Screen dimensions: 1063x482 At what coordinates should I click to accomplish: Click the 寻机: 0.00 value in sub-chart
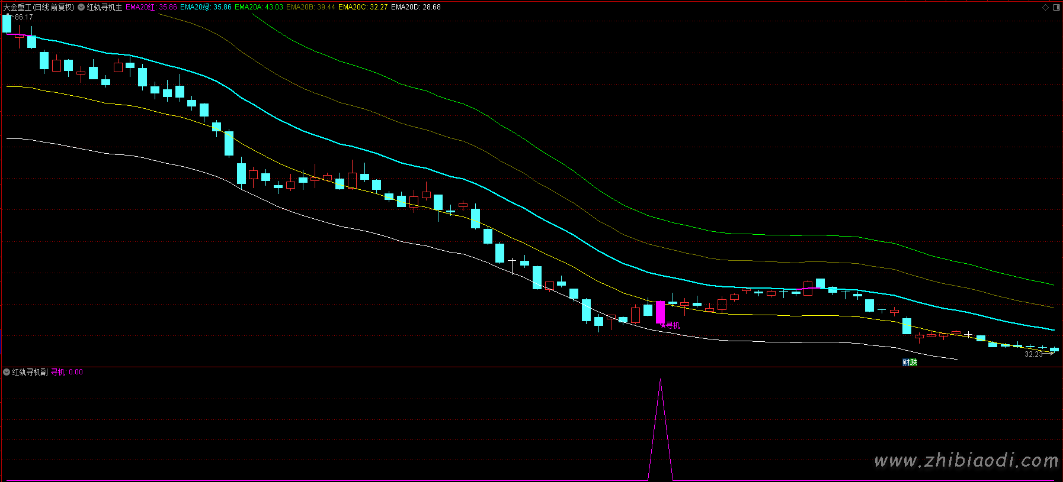coord(67,372)
